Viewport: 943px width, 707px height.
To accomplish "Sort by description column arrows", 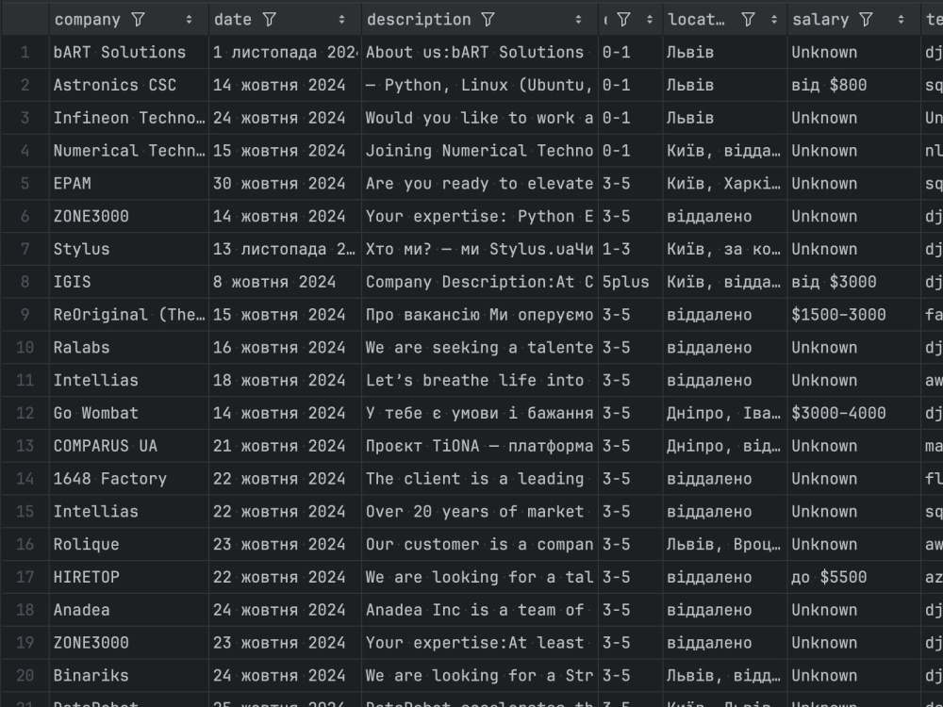I will coord(579,20).
